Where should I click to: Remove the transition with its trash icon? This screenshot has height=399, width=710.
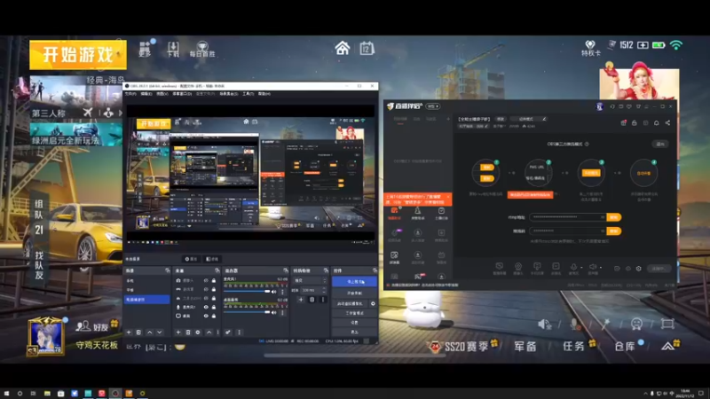[312, 300]
